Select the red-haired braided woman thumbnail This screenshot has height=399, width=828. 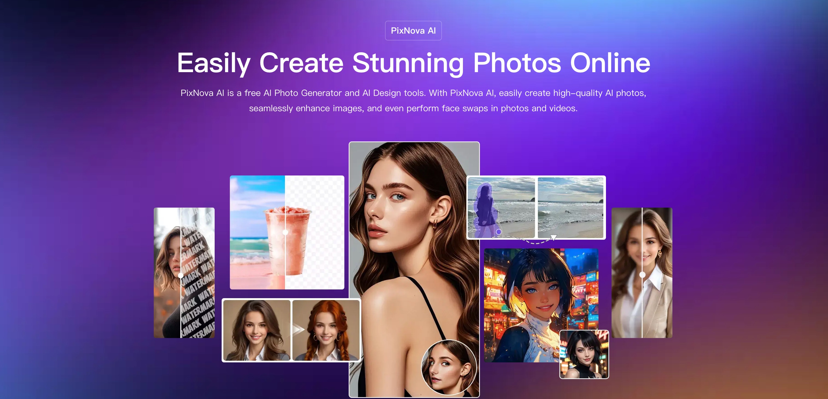(326, 330)
